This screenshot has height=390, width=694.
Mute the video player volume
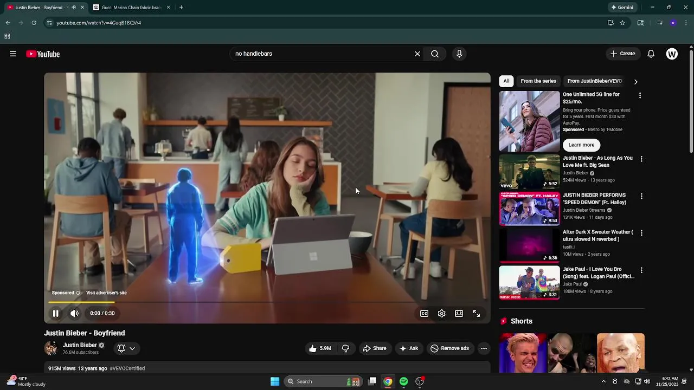coord(74,313)
